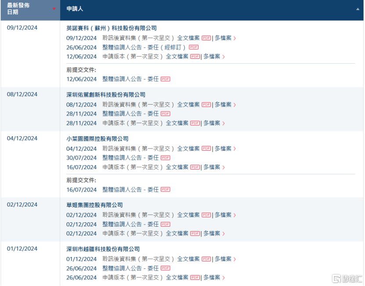Select applicant name 小菜園國際控股有限公司
Viewport: 365px width, 286px height.
tap(98, 139)
